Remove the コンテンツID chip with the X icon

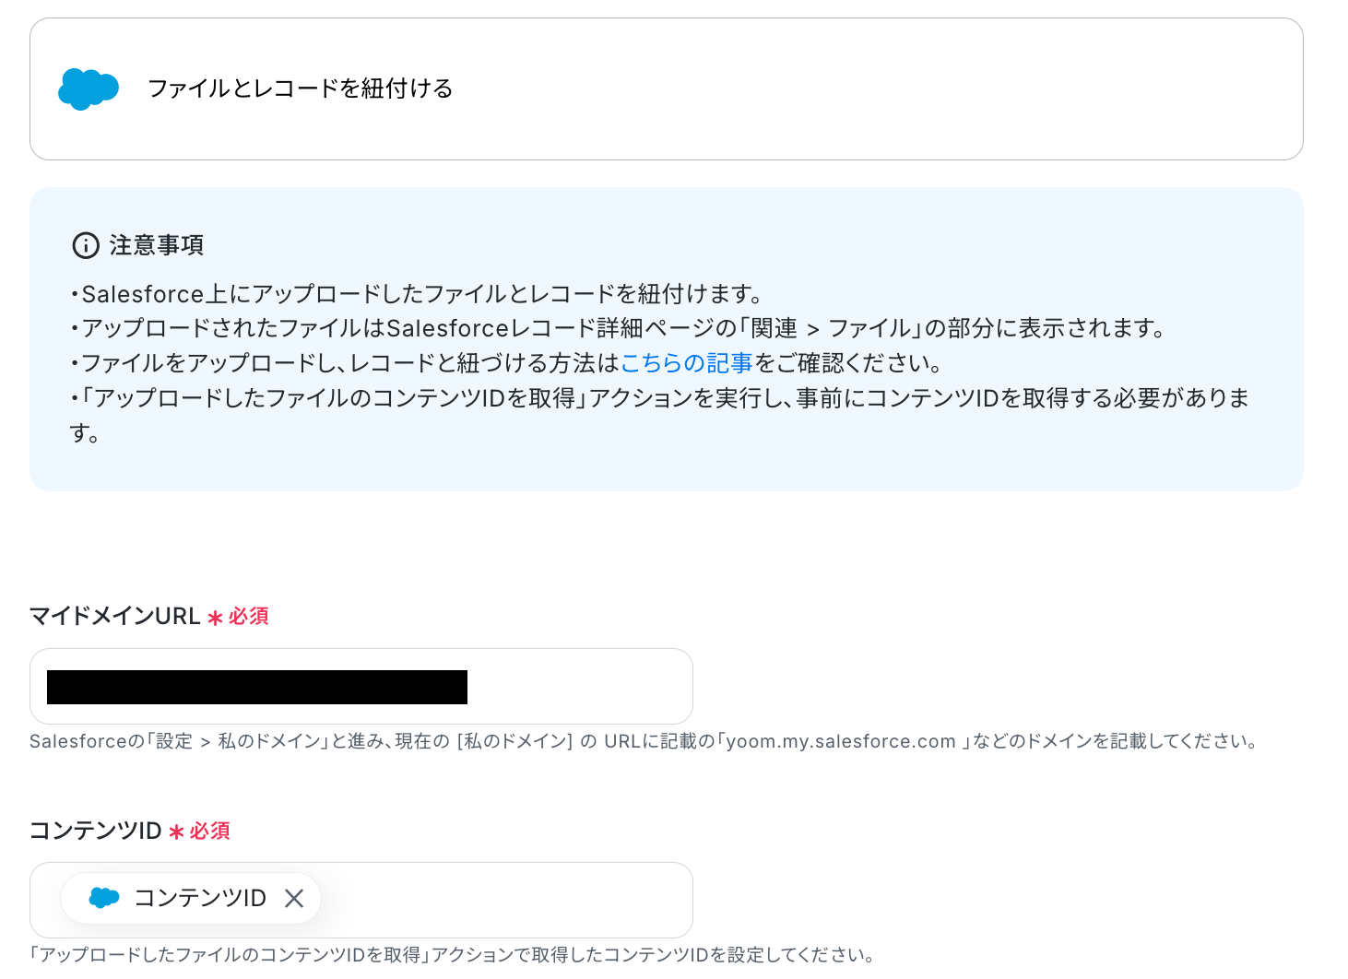point(294,898)
